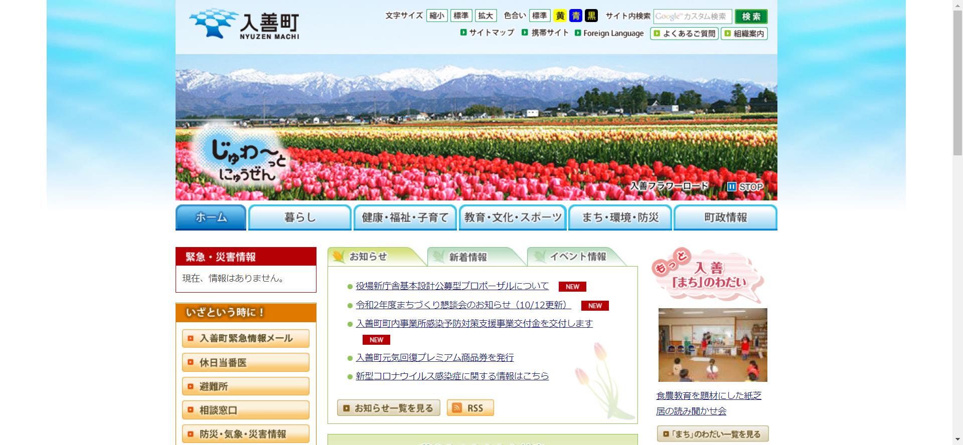Click the RSS feed icon button

tap(470, 408)
